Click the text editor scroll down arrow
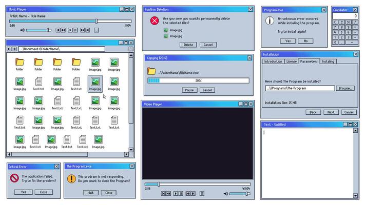The width and height of the screenshot is (365, 205). [355, 196]
